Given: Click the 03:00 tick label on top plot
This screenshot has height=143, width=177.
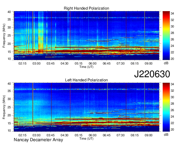Looking at the screenshot, I should pyautogui.click(x=36, y=63).
